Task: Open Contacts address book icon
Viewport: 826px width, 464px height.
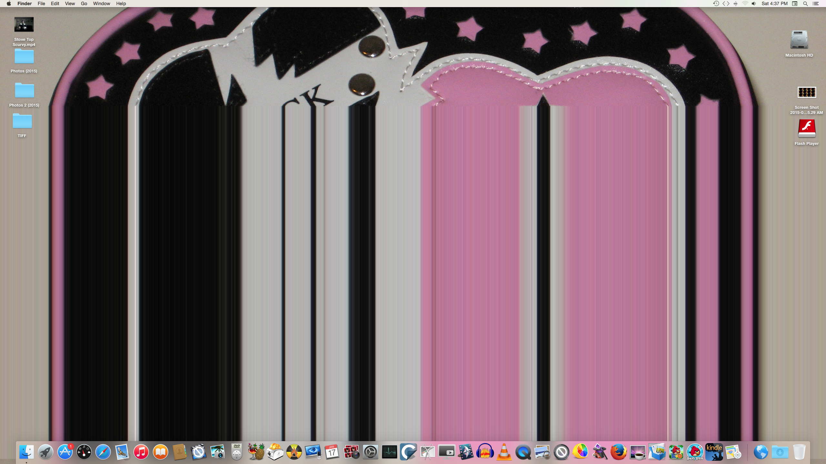Action: (179, 452)
